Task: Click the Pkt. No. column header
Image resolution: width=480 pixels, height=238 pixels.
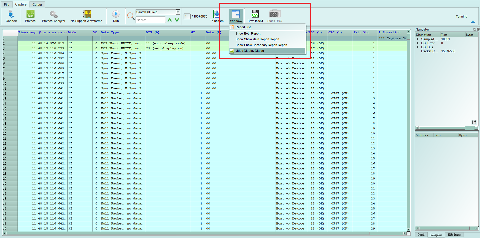Action: (365, 32)
